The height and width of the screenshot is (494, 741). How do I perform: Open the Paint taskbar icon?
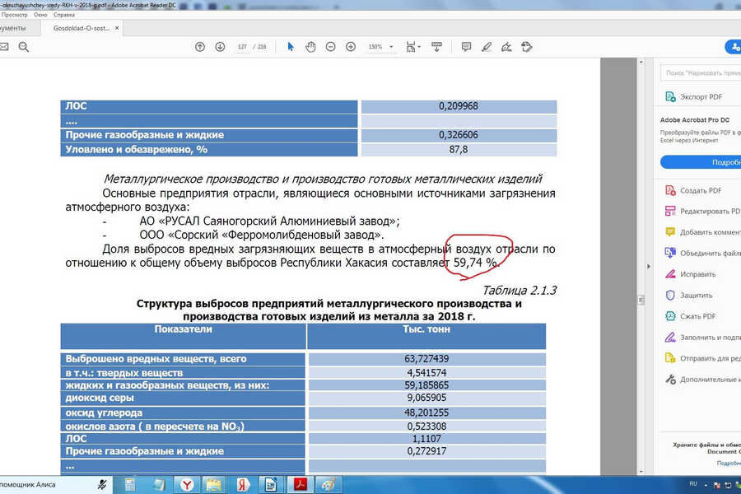point(329,485)
